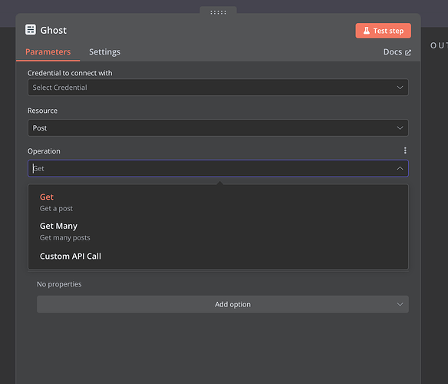
Task: Grab the dotted drag handle atop the panel
Action: [218, 12]
